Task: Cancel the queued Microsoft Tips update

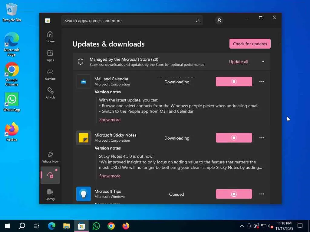Action: tap(234, 194)
